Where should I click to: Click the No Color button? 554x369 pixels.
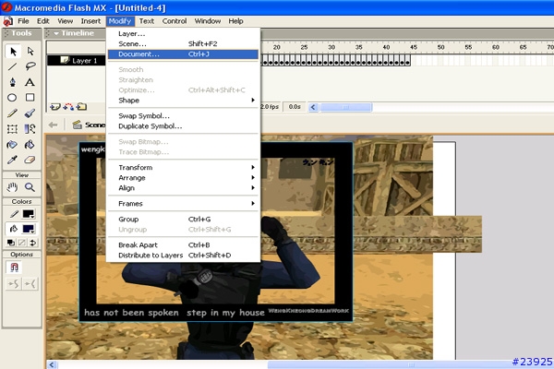[x=22, y=243]
